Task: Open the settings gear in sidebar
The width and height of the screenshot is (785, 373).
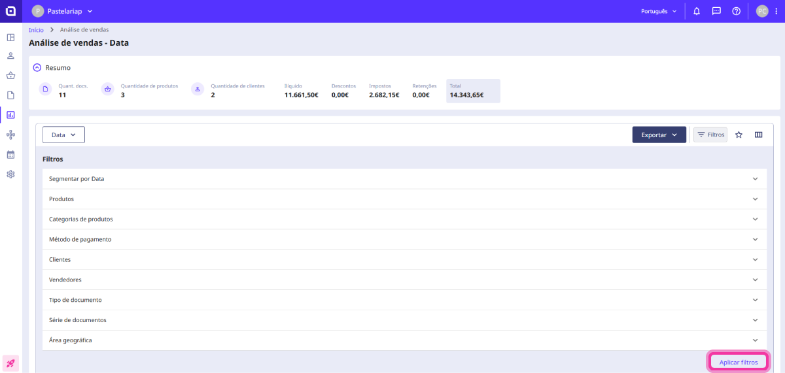Action: tap(10, 174)
